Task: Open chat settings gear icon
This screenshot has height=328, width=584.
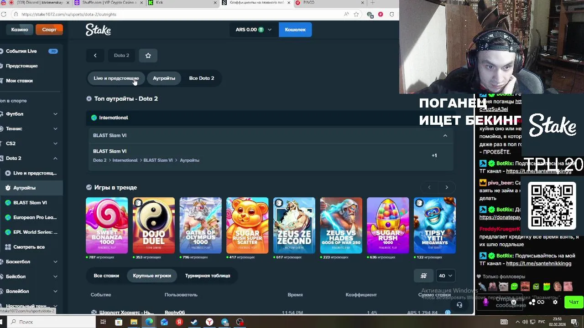Action: pyautogui.click(x=555, y=302)
